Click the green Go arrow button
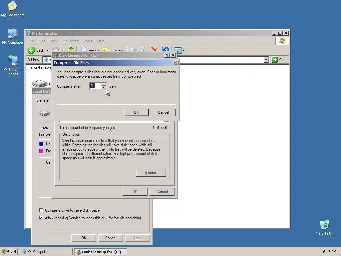This screenshot has width=341, height=256. click(275, 60)
